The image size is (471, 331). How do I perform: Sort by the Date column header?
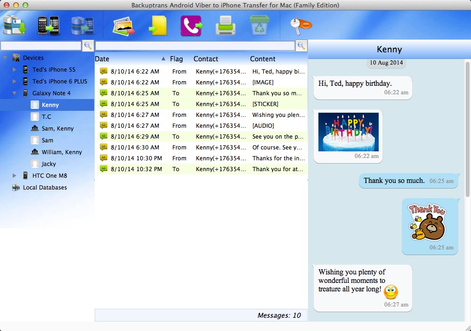click(102, 59)
